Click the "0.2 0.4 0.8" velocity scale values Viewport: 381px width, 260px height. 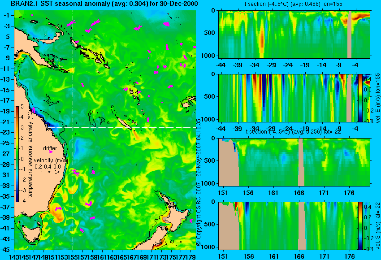(x=48, y=167)
